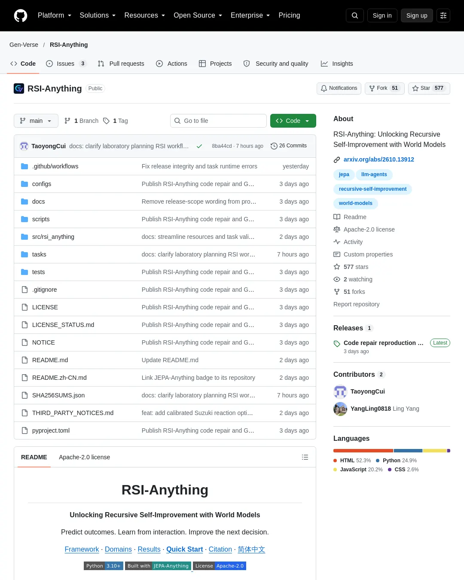
Task: Open the Code repair reproduction release
Action: point(384,343)
